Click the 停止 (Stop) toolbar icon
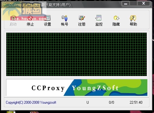154x113 pixels. click(30, 18)
